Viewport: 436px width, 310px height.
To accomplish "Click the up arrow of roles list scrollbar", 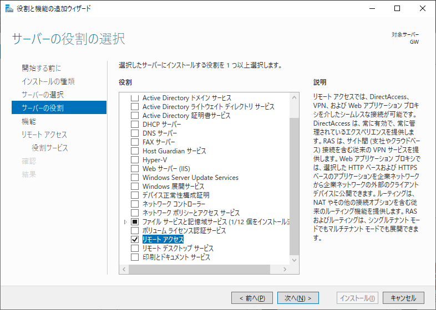I will [294, 97].
